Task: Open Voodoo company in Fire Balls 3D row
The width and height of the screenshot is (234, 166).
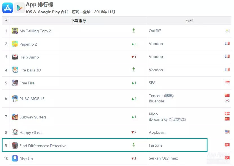Action: (156, 70)
